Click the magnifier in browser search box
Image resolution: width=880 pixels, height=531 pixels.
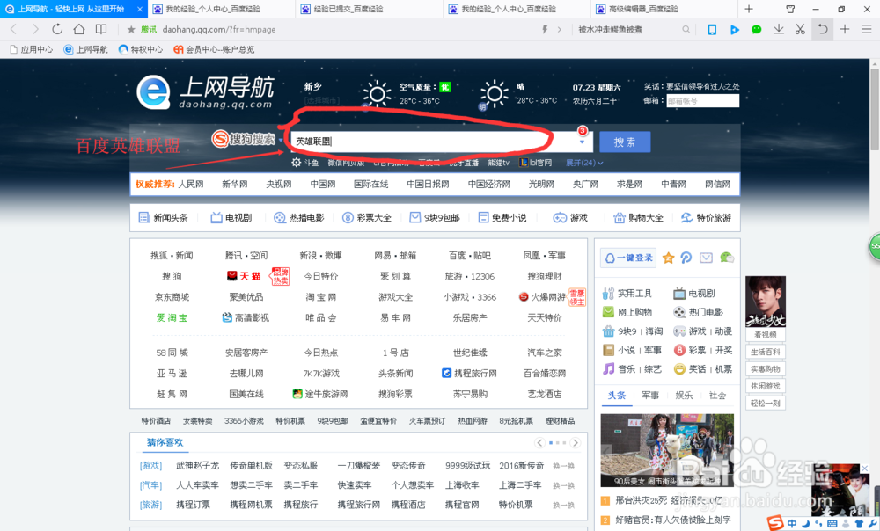tap(686, 29)
